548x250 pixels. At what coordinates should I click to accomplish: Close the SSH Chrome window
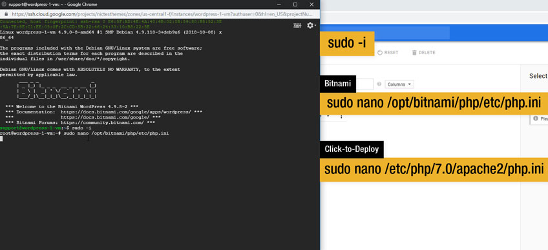[x=311, y=5]
